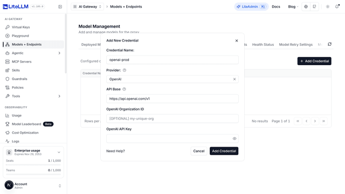Viewport: 345px width, 194px height.
Task: Click the page's + Add Credential button
Action: [314, 61]
